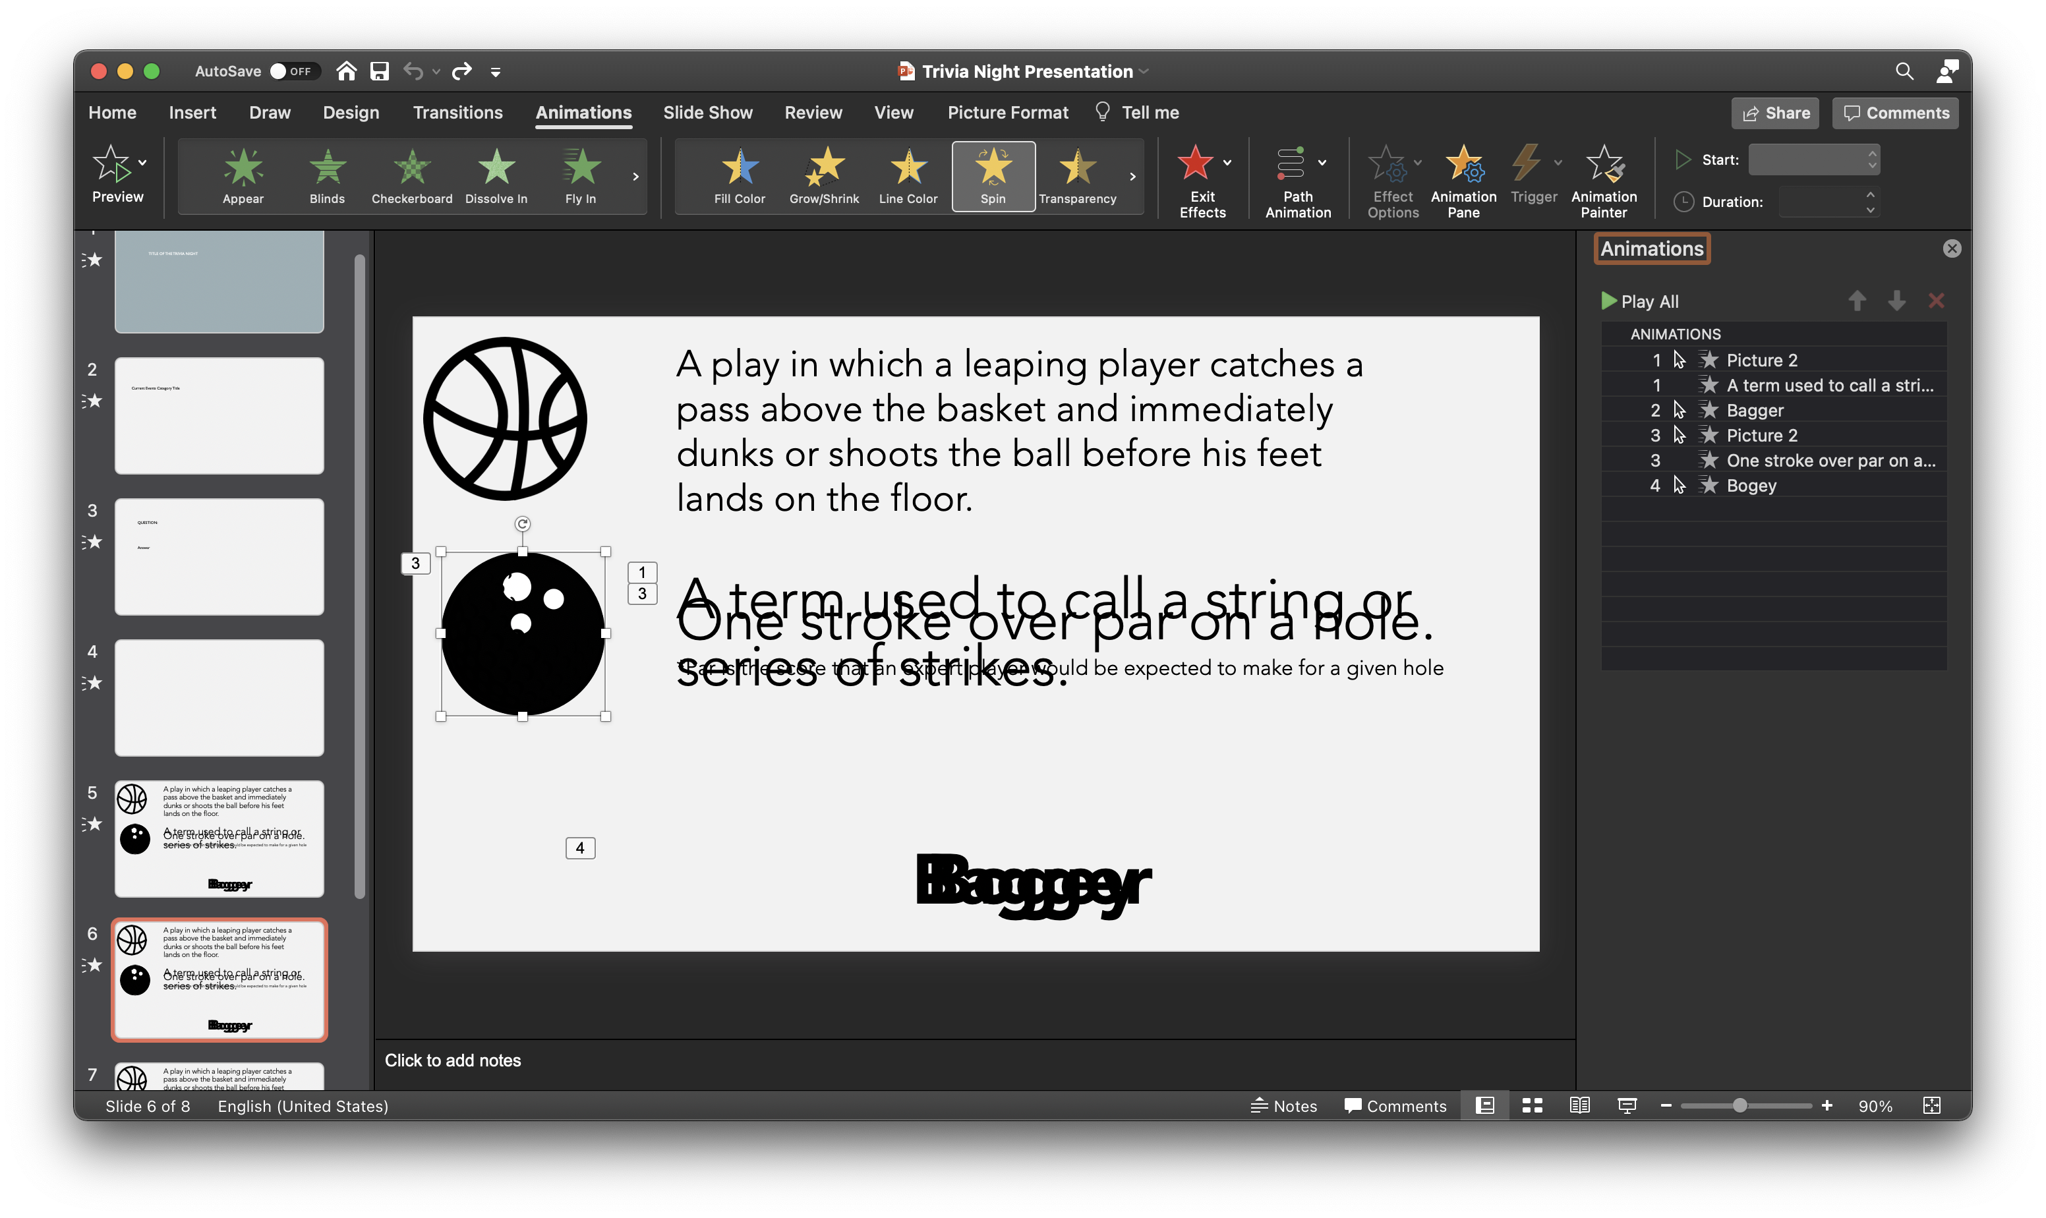Move animation up with arrow icon

(1856, 301)
